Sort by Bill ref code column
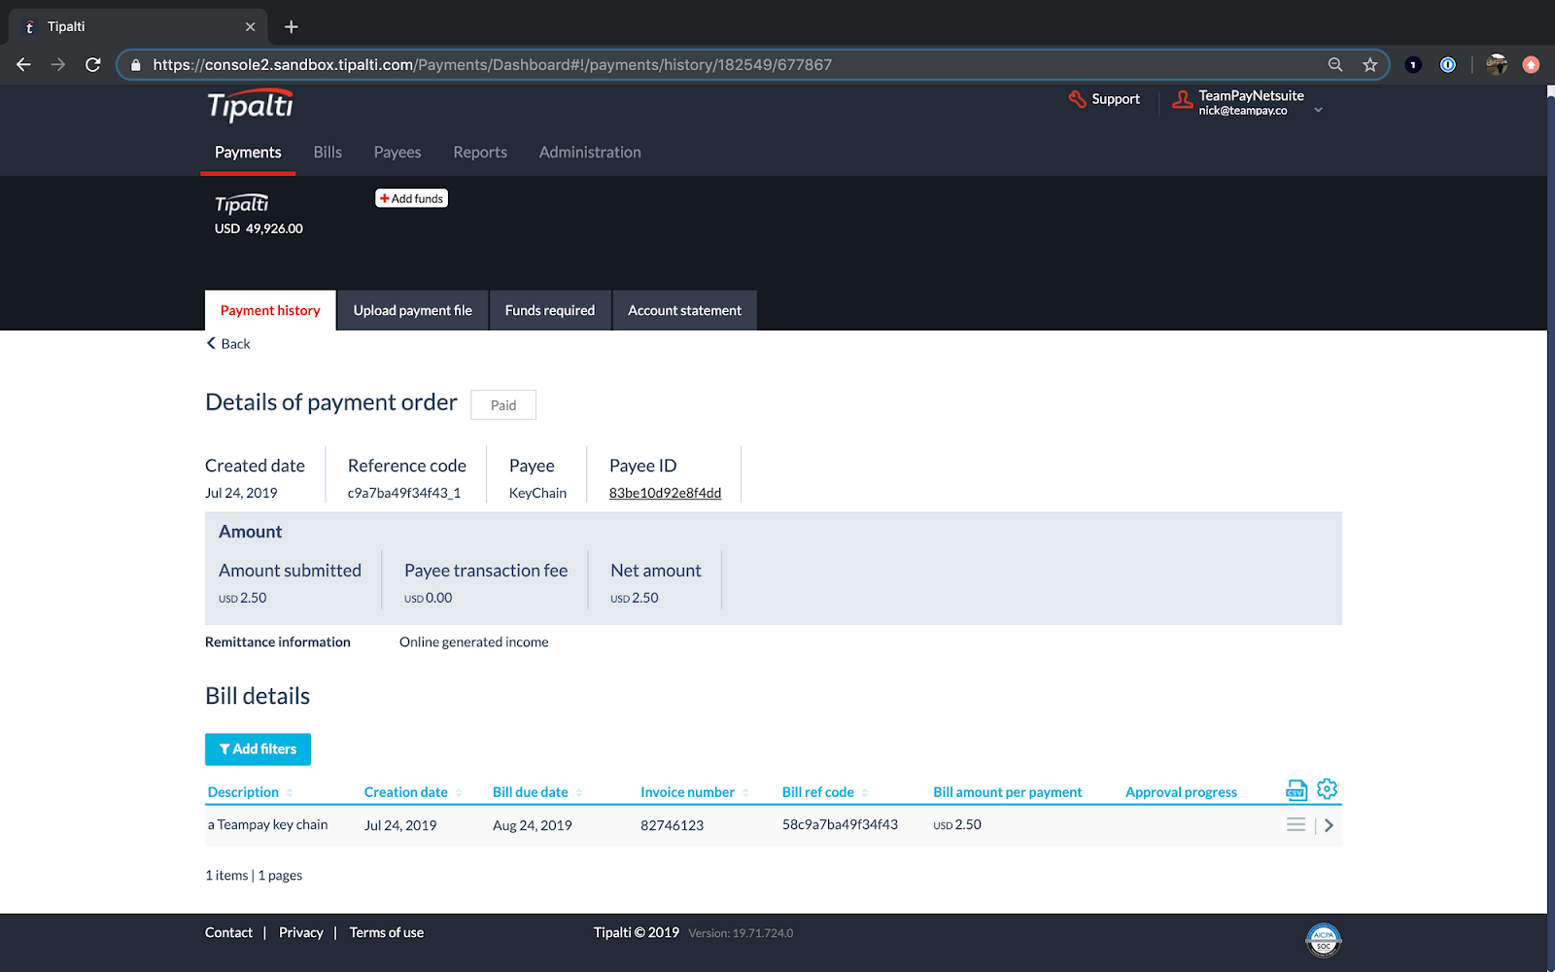Image resolution: width=1555 pixels, height=972 pixels. [x=825, y=792]
